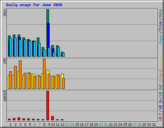
Task: Click green weekend day 27 label
Action: [x=135, y=124]
